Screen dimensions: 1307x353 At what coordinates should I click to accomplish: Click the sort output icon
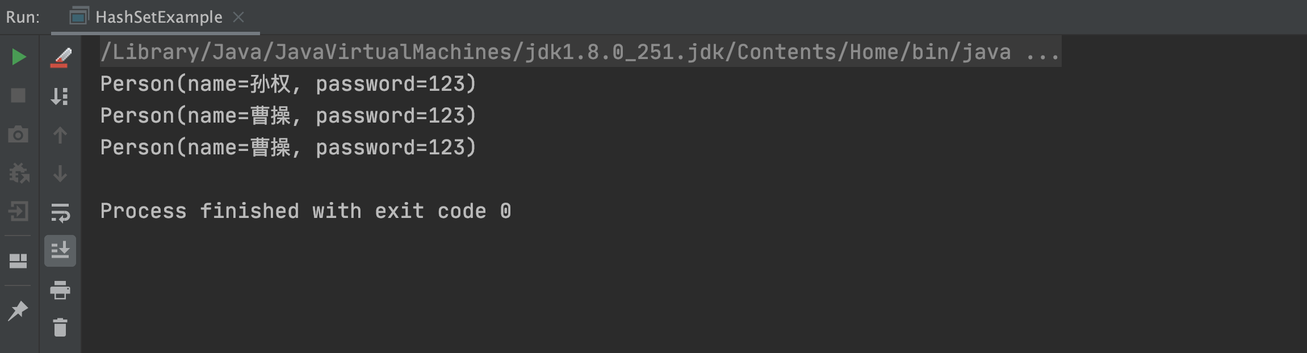(x=60, y=96)
